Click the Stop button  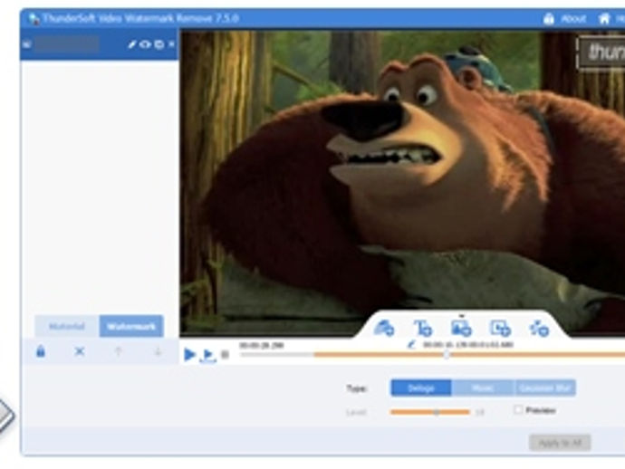[x=225, y=354]
